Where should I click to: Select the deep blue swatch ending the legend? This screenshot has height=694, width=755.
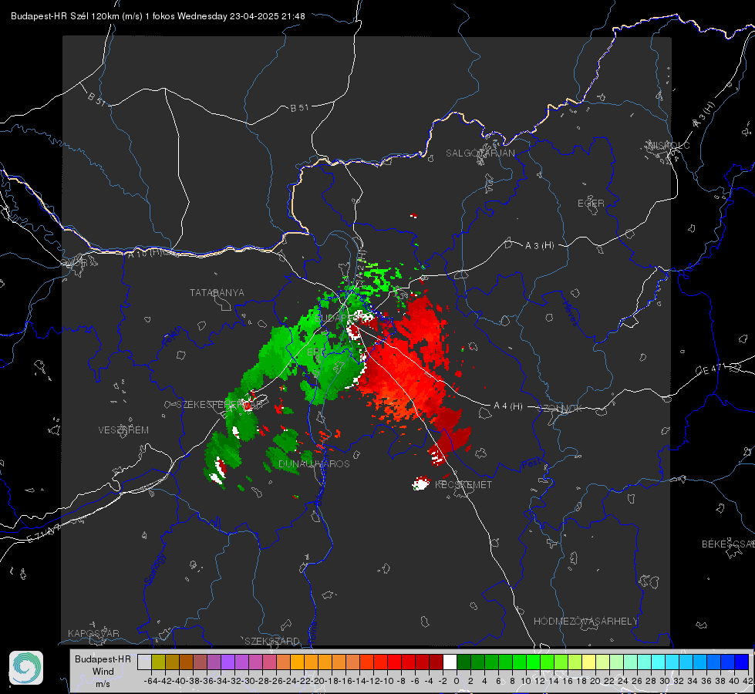click(742, 662)
